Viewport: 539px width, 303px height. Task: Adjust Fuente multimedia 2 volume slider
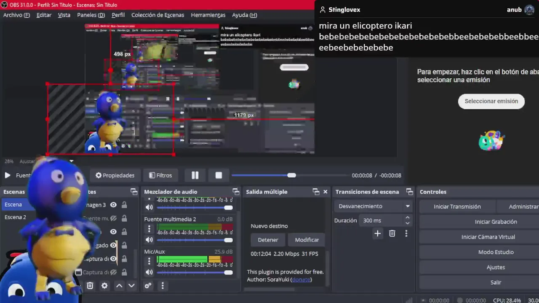(x=195, y=240)
